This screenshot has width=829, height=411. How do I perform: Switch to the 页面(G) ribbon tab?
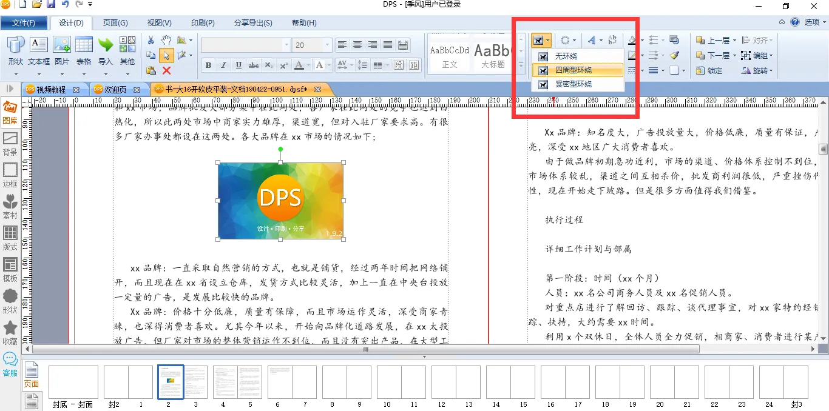click(x=115, y=23)
